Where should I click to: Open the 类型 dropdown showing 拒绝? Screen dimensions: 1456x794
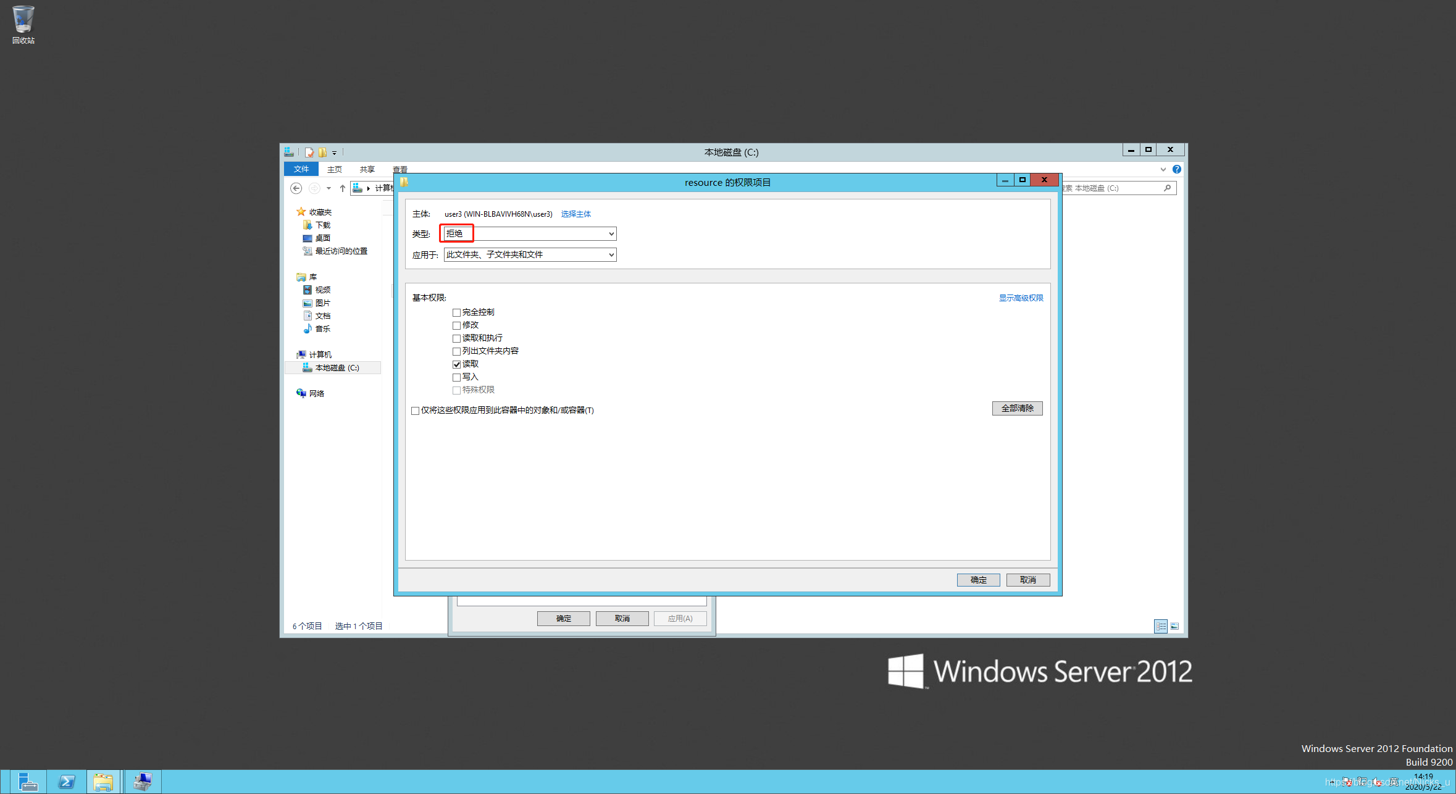(x=530, y=233)
